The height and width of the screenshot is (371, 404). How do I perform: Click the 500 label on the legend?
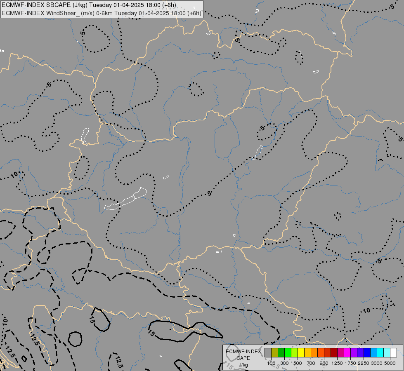[x=298, y=363]
